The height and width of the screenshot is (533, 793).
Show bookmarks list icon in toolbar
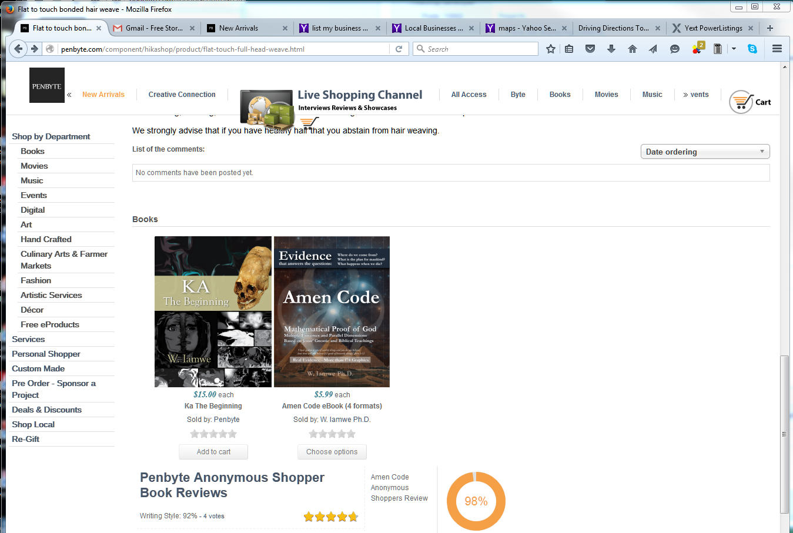point(569,49)
